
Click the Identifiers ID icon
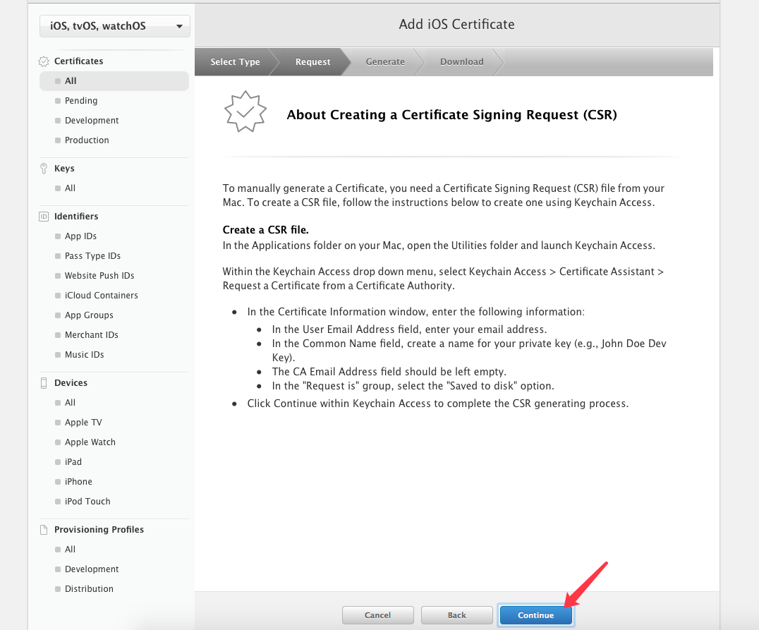[44, 217]
